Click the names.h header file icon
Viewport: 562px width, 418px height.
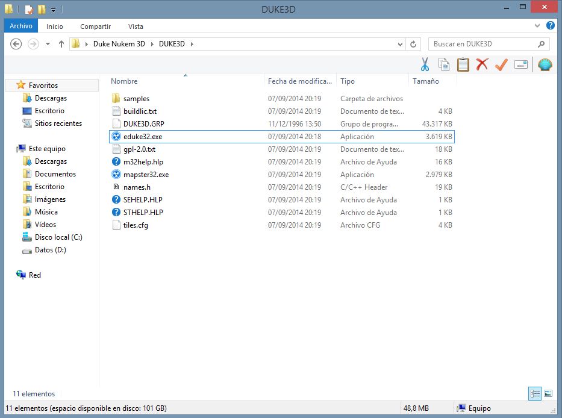pyautogui.click(x=116, y=187)
